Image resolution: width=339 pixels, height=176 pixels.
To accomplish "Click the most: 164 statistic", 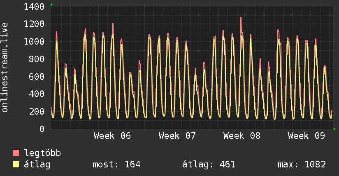I will pyautogui.click(x=117, y=165).
